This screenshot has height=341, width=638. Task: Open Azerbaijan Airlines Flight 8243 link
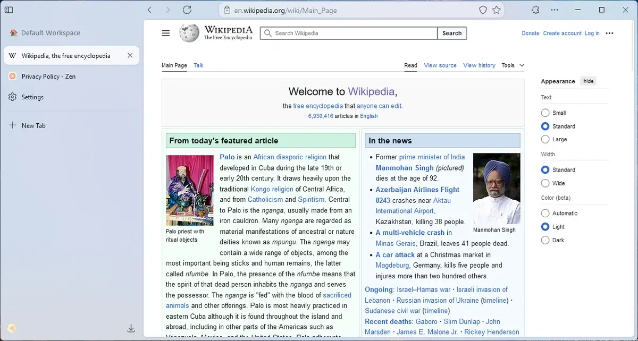tap(417, 195)
